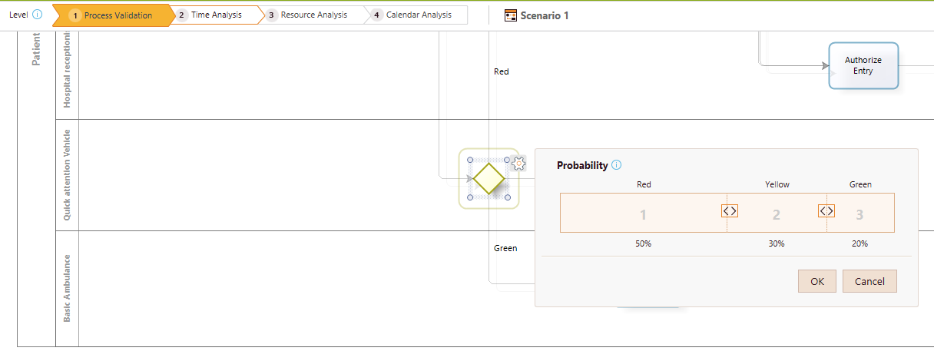Select the Basic Ambulance lane header
The image size is (934, 351).
(67, 288)
